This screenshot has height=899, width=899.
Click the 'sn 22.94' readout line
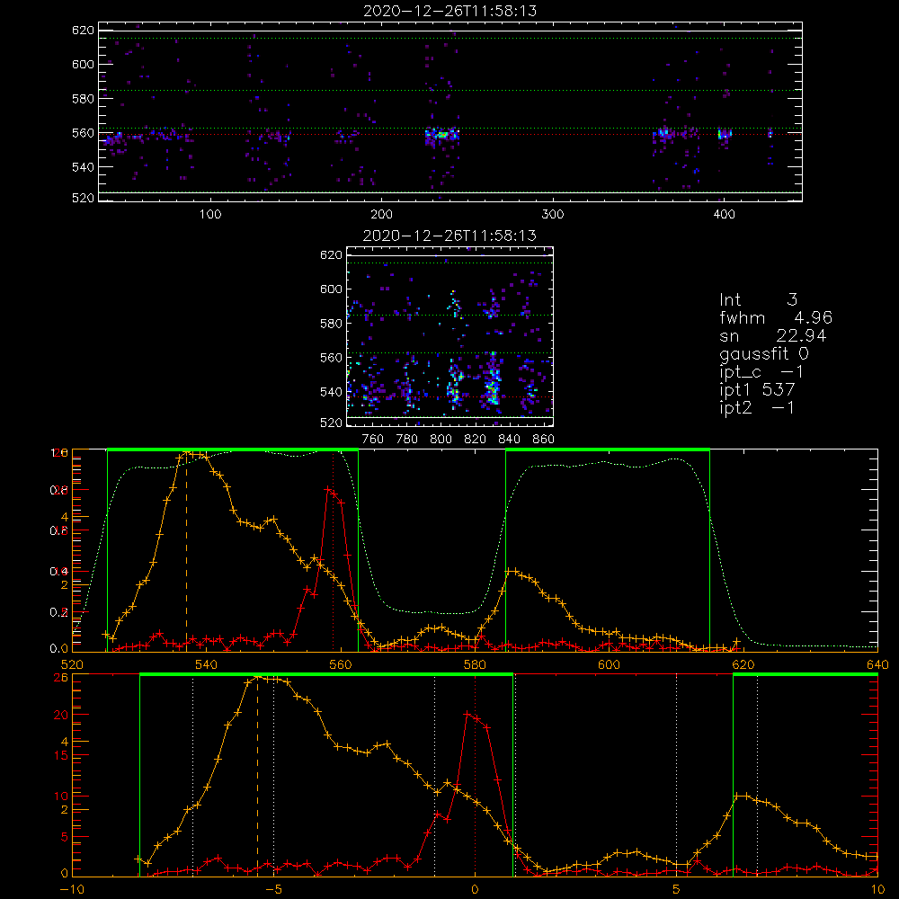pyautogui.click(x=772, y=335)
